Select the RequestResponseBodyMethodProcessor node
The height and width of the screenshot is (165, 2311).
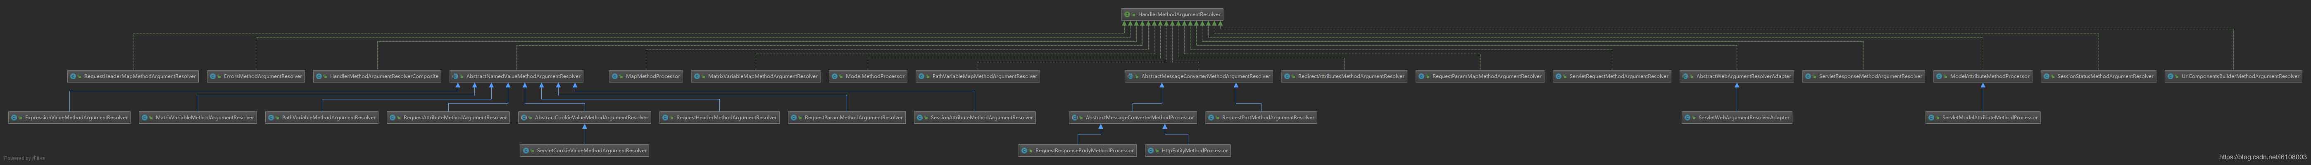1078,151
